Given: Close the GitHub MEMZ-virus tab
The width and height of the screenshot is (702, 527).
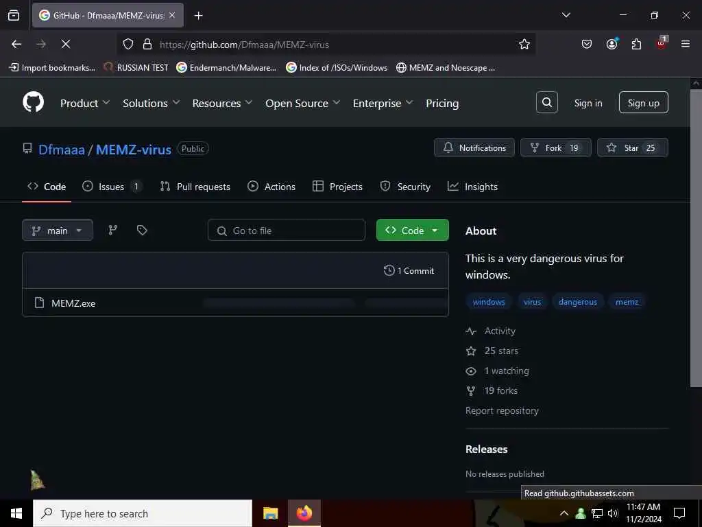Looking at the screenshot, I should [x=172, y=15].
